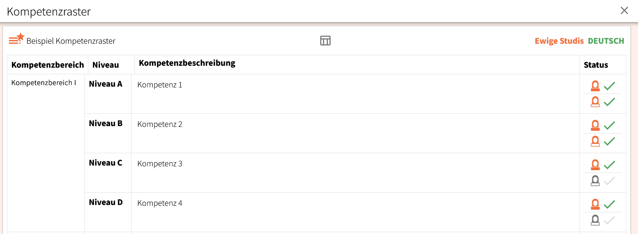The height and width of the screenshot is (234, 638).
Task: Enable the gray checkmark in the Kompetenz 4 row
Action: click(609, 220)
